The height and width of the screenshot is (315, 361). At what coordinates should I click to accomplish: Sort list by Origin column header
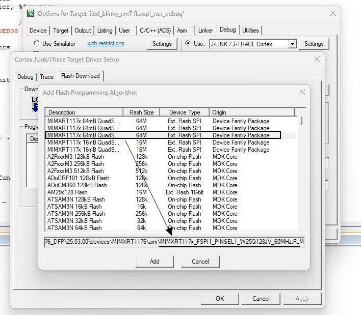pyautogui.click(x=252, y=112)
